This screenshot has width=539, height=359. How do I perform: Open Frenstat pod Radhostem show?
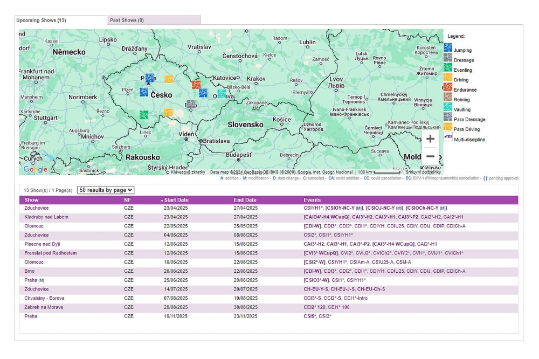pos(51,253)
